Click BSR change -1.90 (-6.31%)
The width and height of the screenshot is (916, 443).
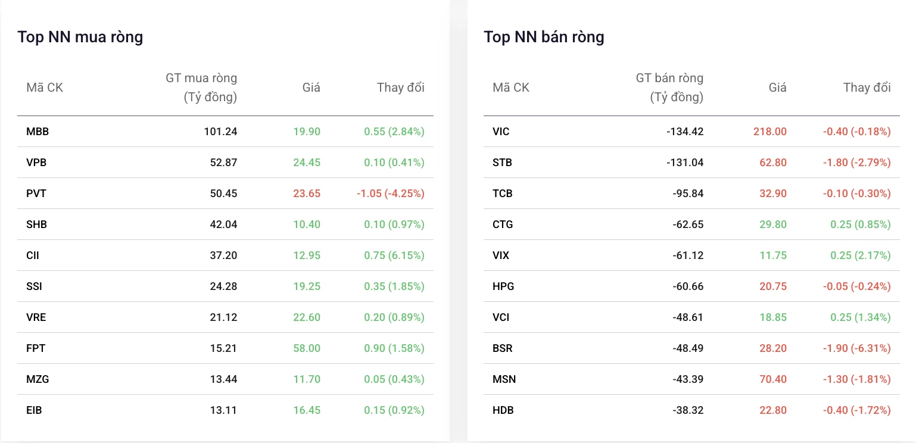[x=857, y=348]
